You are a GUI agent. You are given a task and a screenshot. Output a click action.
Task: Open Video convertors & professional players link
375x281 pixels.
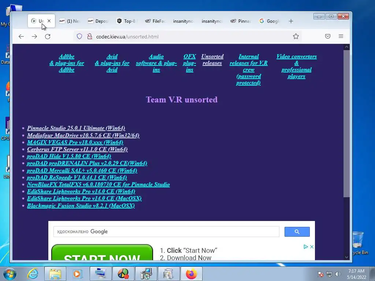click(297, 66)
